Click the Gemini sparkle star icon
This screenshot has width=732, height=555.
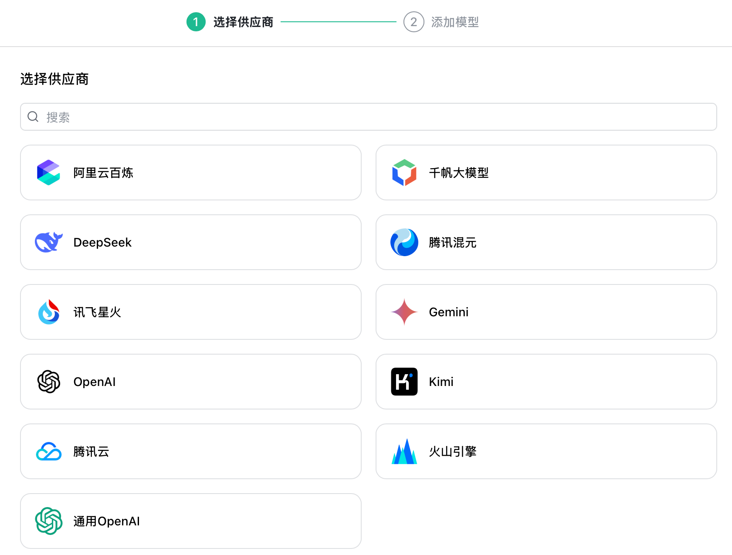click(404, 312)
